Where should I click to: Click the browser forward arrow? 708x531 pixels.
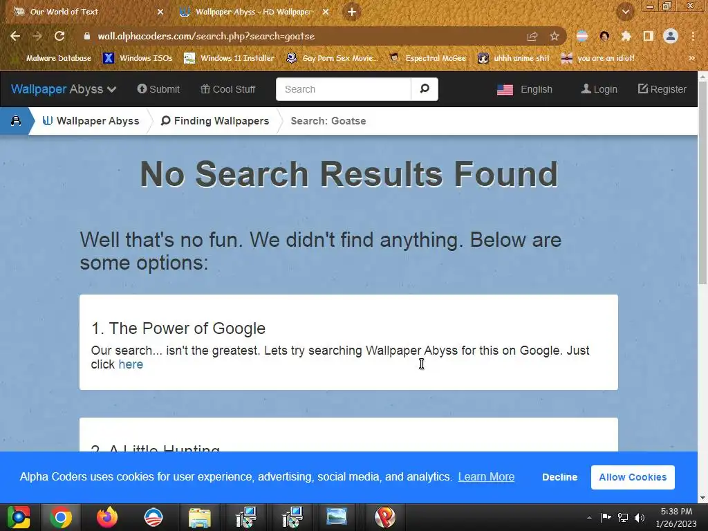coord(37,36)
